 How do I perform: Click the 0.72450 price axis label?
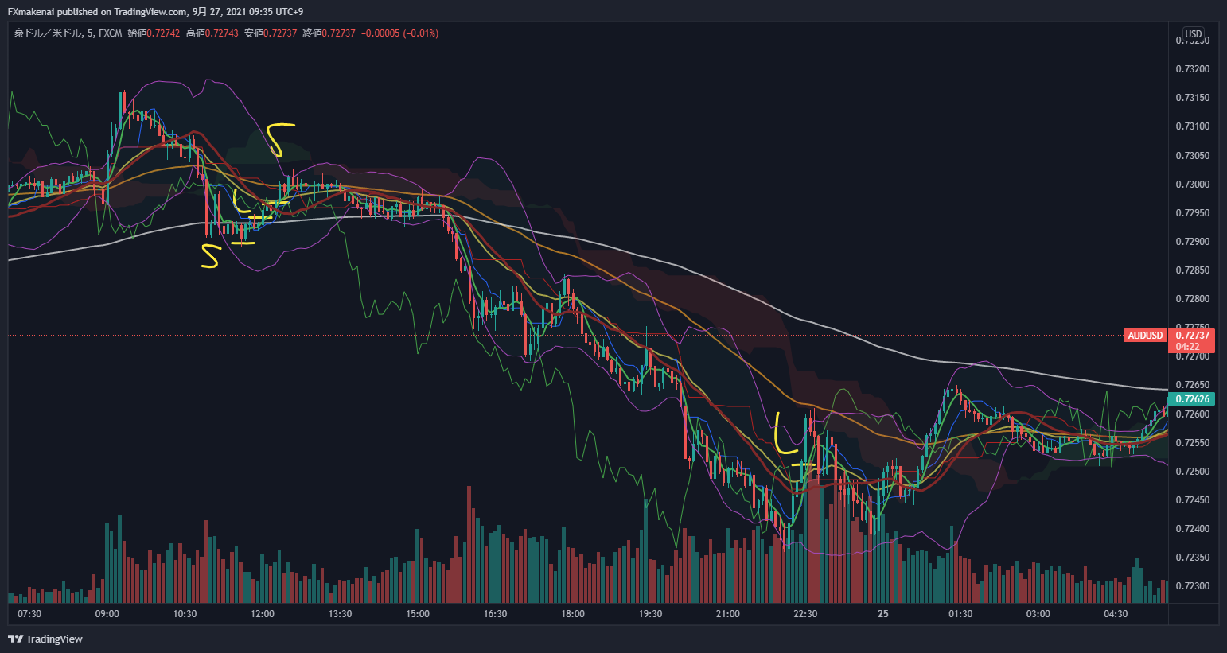click(1192, 500)
